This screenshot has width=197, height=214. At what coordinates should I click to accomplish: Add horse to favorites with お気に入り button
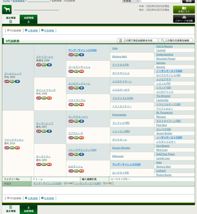pyautogui.click(x=184, y=10)
